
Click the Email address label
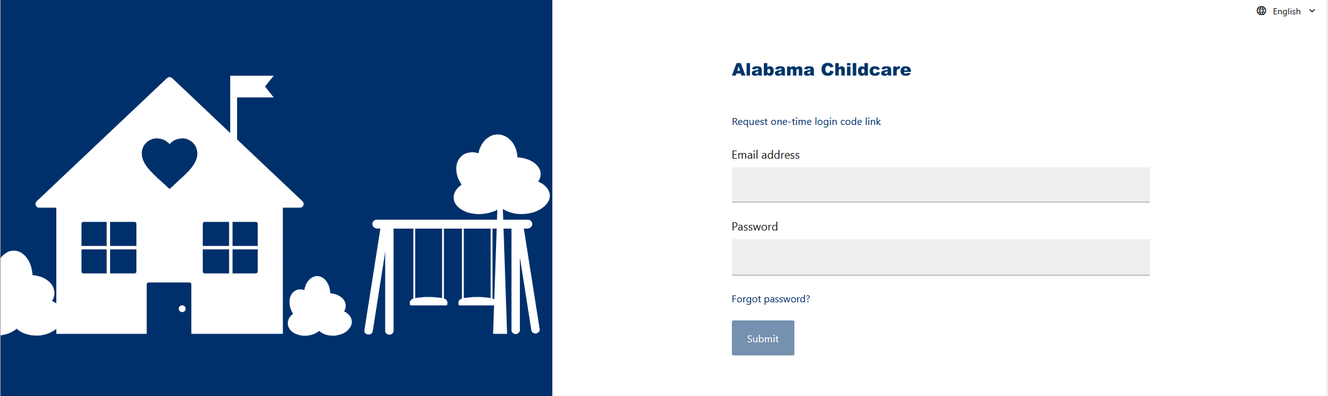pyautogui.click(x=765, y=154)
